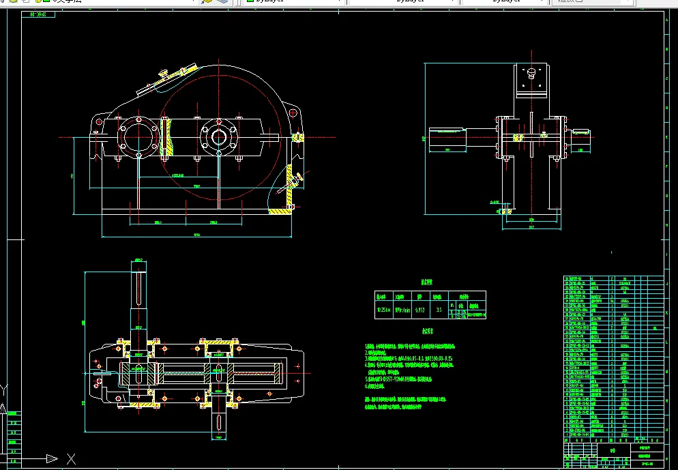
Task: Select the parts list table beside the title block
Action: [613, 359]
